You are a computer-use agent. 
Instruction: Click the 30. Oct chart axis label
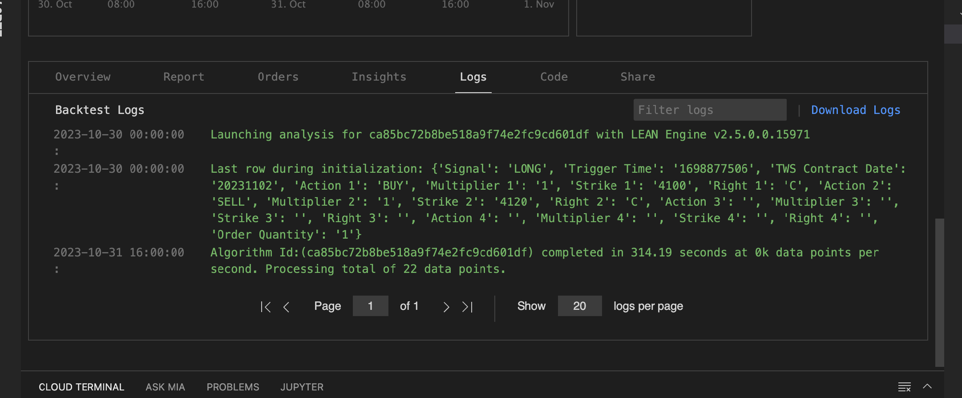click(x=55, y=4)
